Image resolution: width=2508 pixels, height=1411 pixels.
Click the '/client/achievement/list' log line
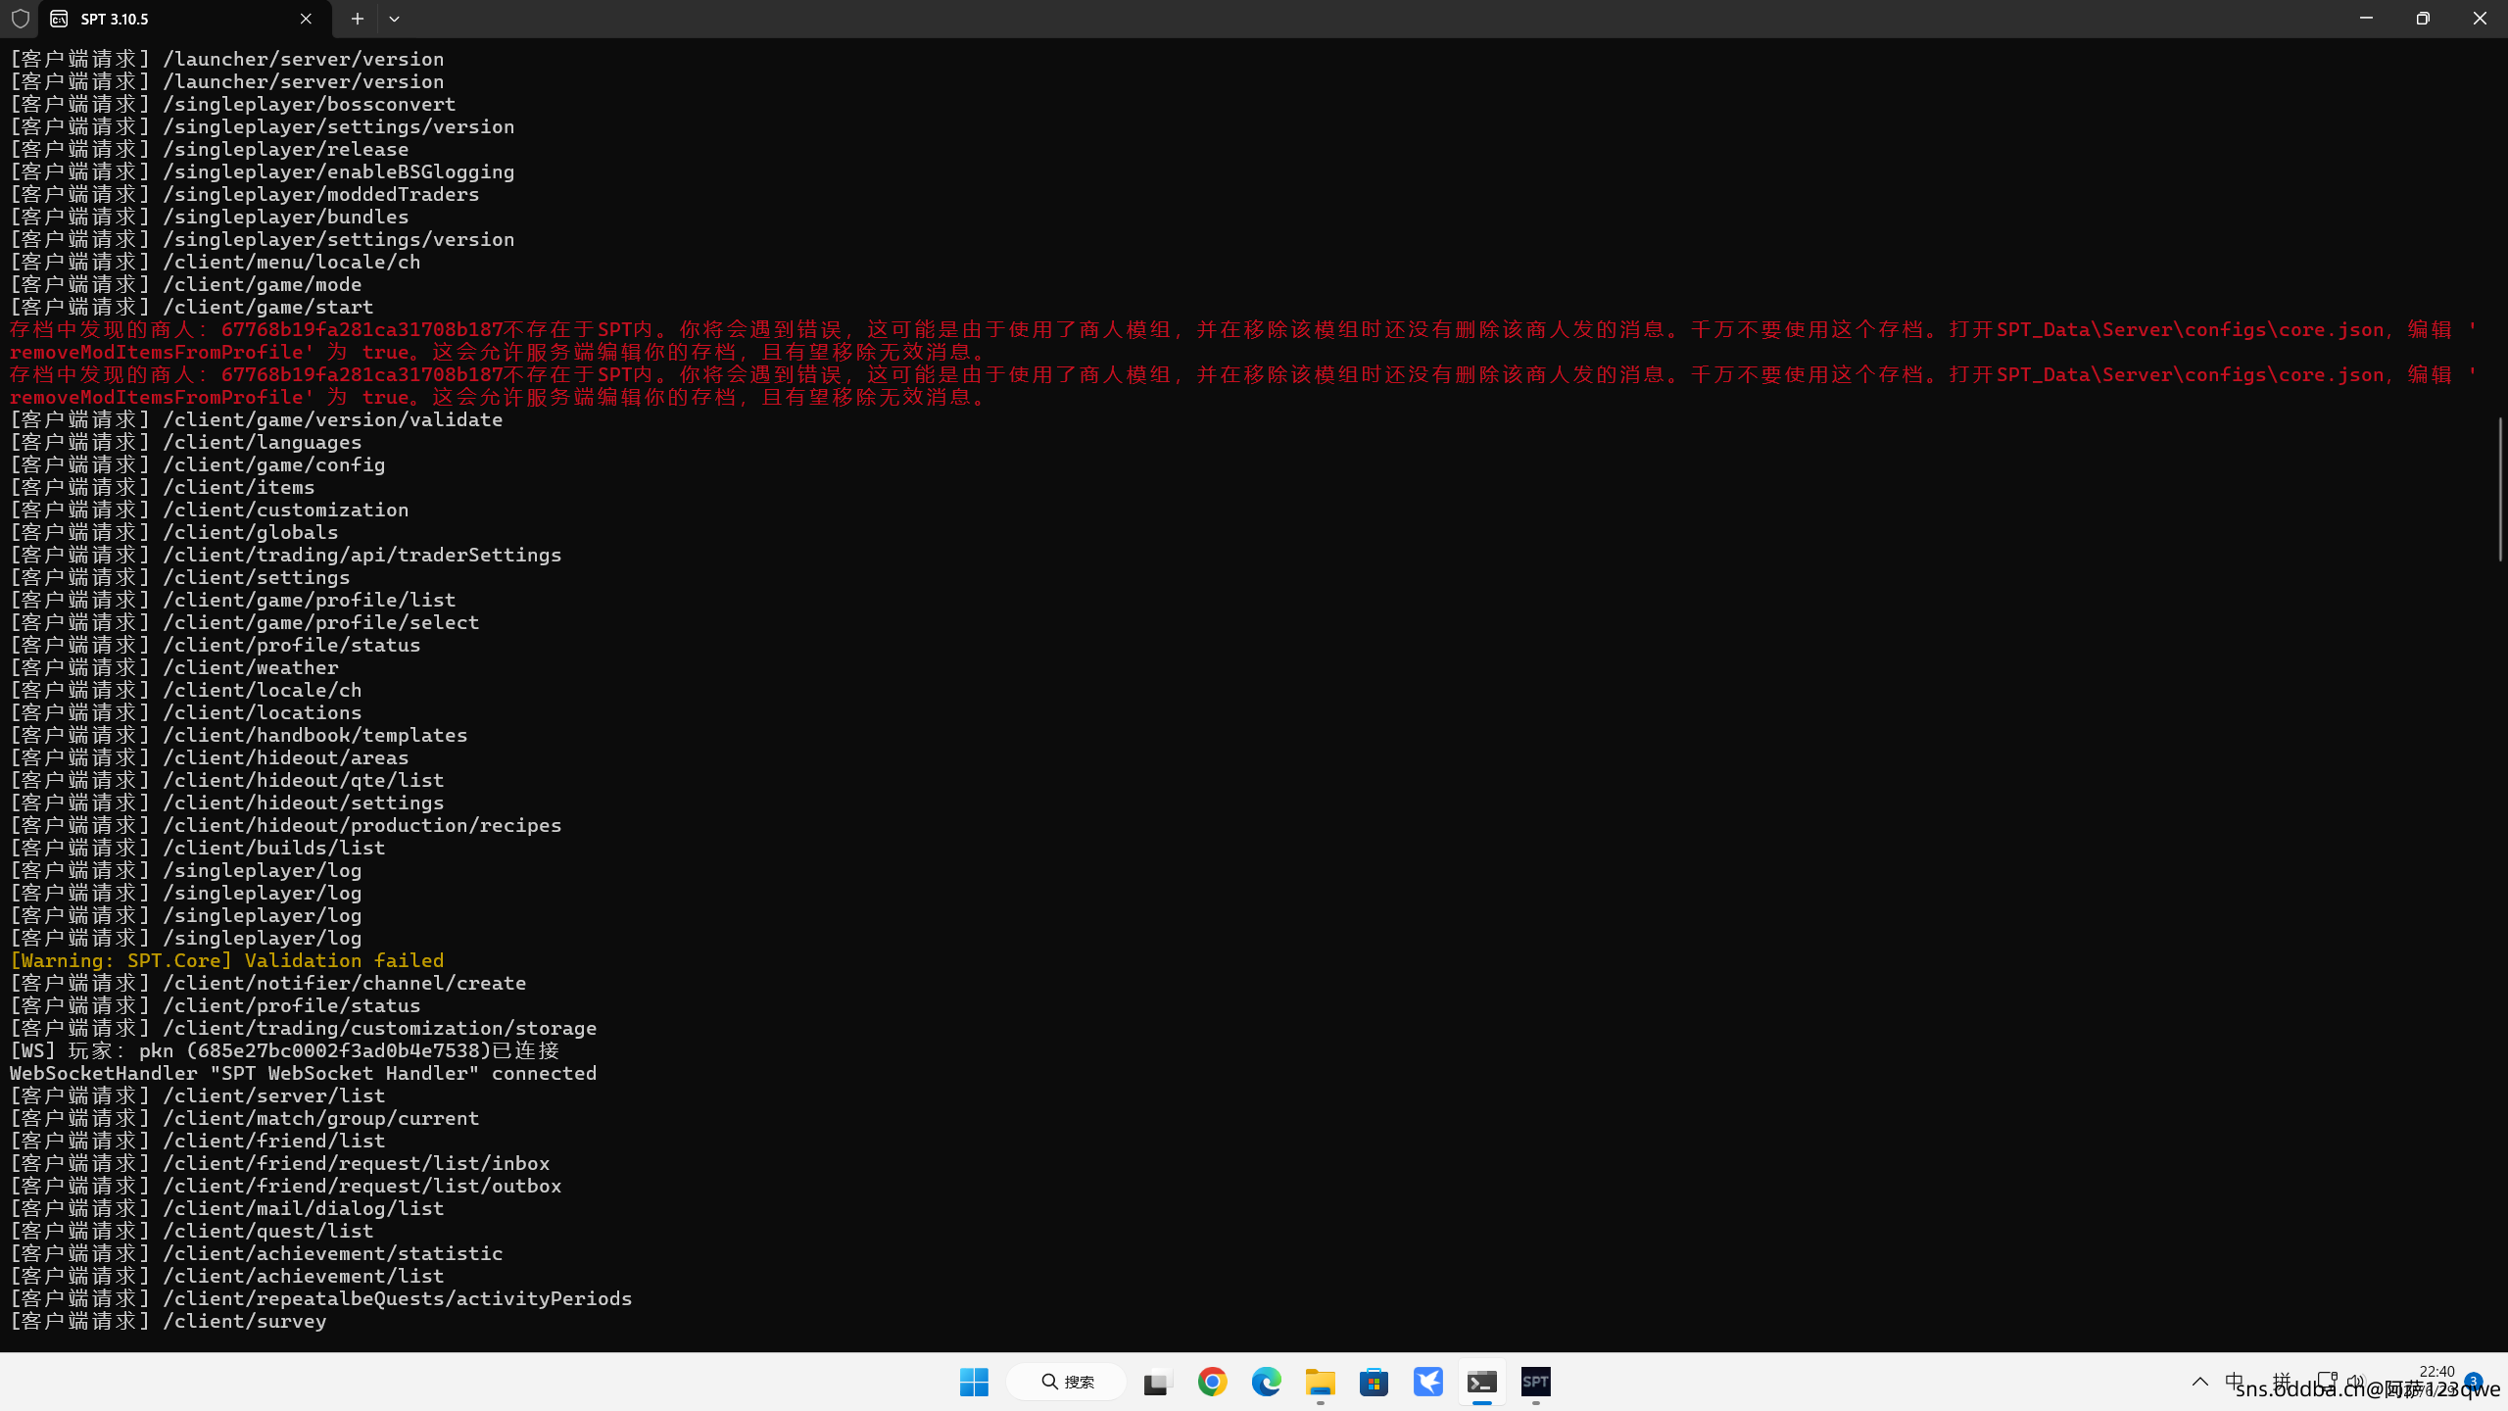click(x=227, y=1276)
